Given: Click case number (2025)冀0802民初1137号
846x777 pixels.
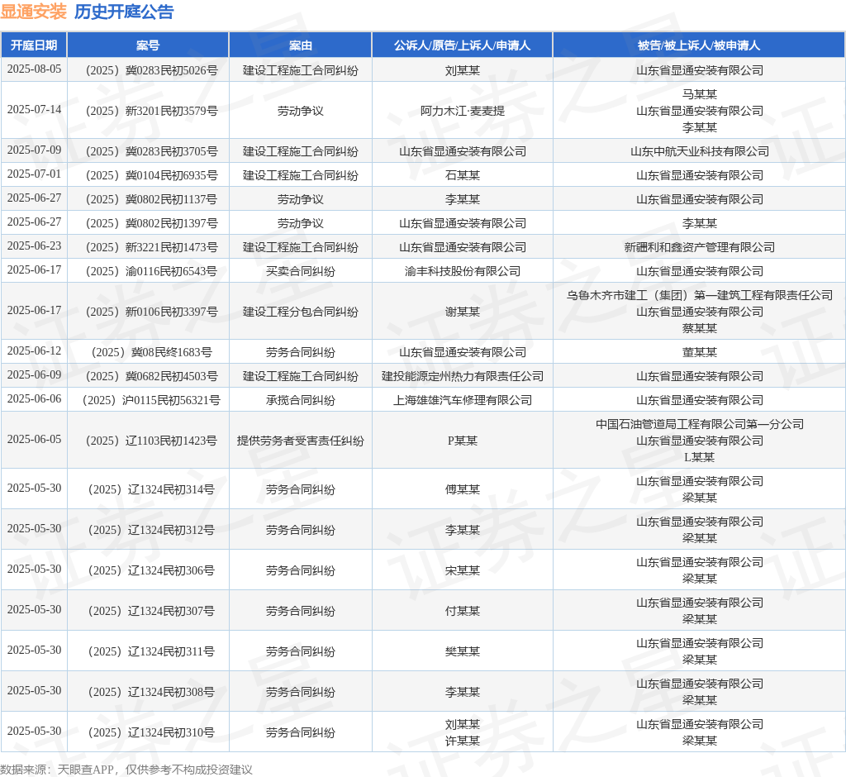Looking at the screenshot, I should coord(148,199).
